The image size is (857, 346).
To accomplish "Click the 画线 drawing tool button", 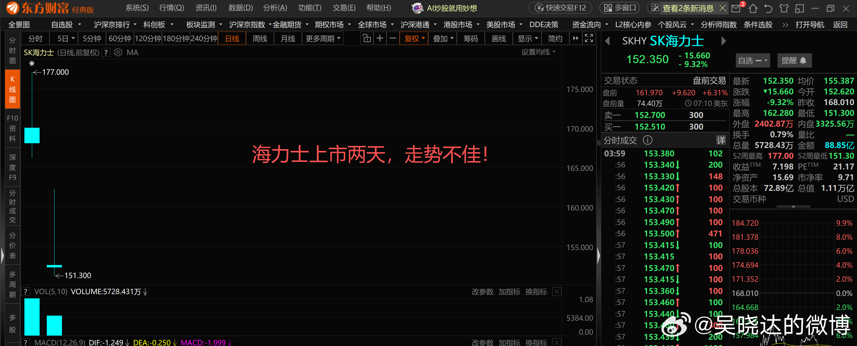I will click(498, 39).
